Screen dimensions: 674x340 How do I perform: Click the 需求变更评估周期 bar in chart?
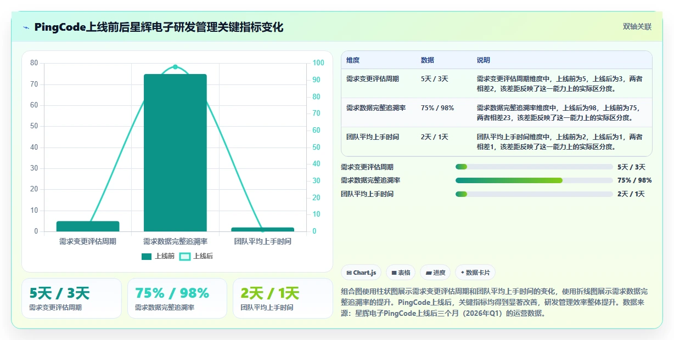(x=88, y=226)
